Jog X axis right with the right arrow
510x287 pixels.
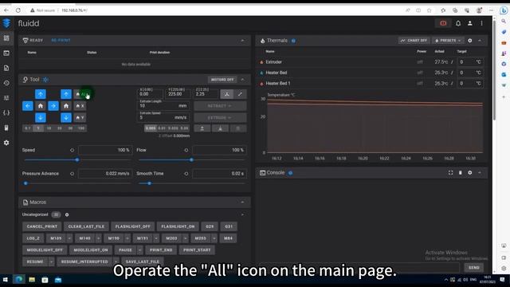53,106
